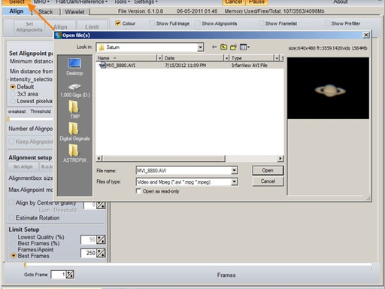
Task: Open the MRU menu
Action: 41,2
